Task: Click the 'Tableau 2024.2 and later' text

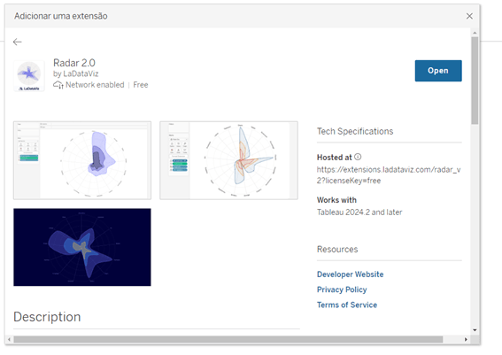Action: pos(359,212)
